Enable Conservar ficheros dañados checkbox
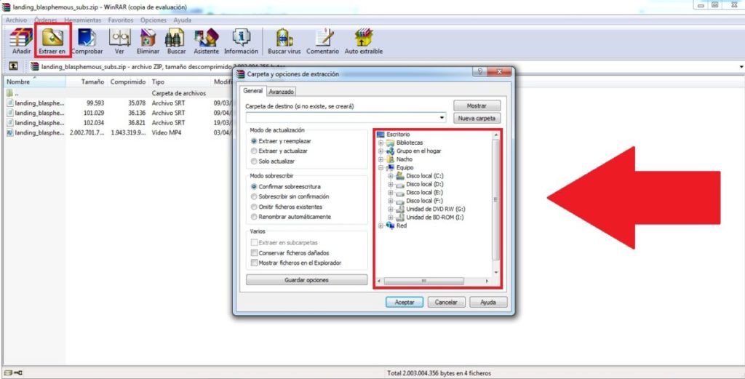Image resolution: width=745 pixels, height=379 pixels. click(x=254, y=252)
